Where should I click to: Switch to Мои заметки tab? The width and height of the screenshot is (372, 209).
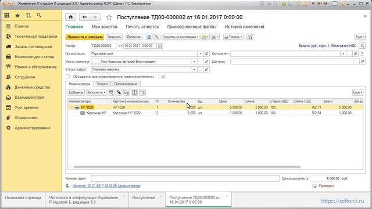[105, 27]
